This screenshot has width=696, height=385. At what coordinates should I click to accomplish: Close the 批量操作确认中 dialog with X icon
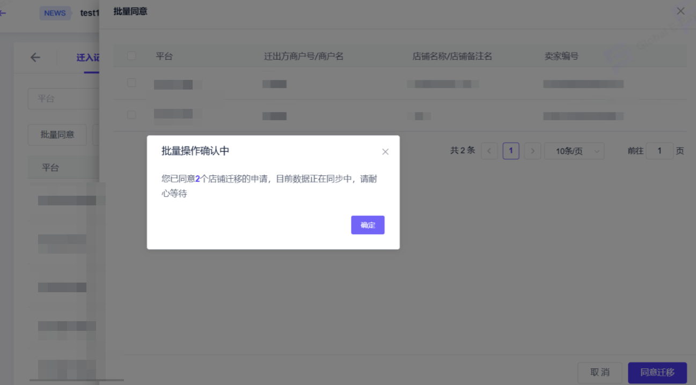[x=385, y=152]
